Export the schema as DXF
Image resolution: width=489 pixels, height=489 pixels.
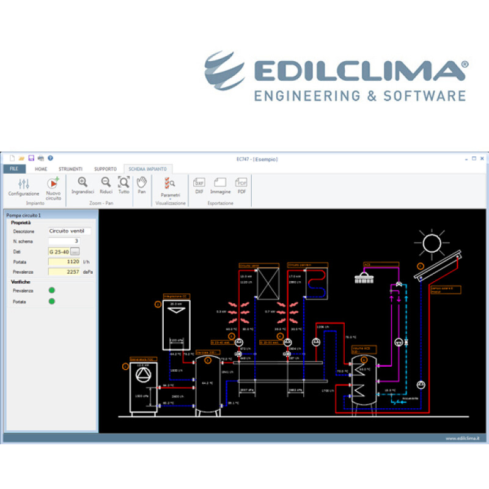[x=199, y=186]
